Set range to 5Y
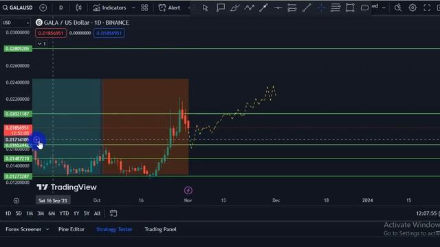Image resolution: width=440 pixels, height=247 pixels. click(87, 213)
